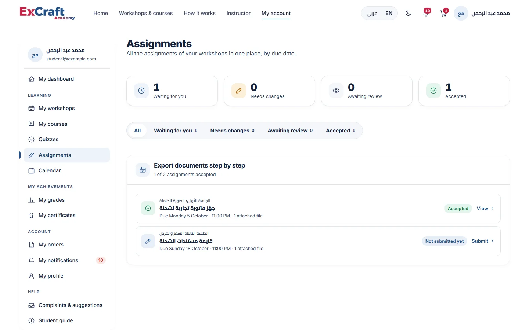
Task: Select the Needs changes filter tab
Action: 233,131
